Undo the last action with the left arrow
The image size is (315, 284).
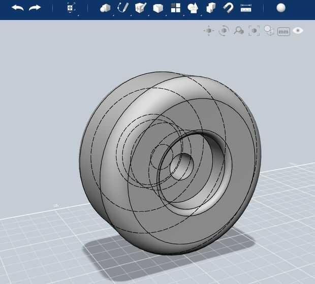click(x=17, y=8)
